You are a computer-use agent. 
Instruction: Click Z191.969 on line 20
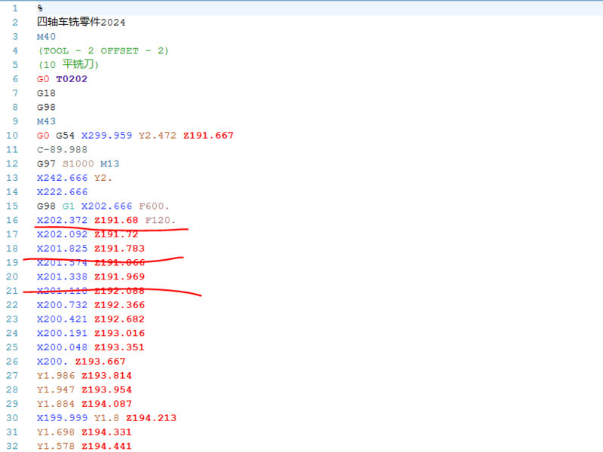click(120, 276)
